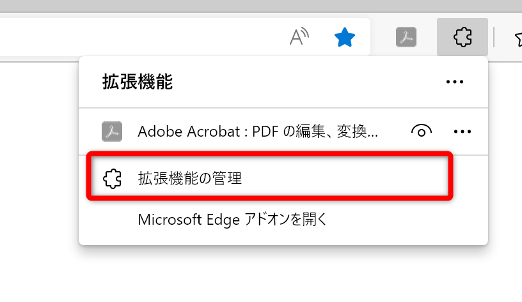Viewport: 522px width, 302px height.
Task: Click the Adobe Acrobat icon in toolbar
Action: tap(406, 38)
